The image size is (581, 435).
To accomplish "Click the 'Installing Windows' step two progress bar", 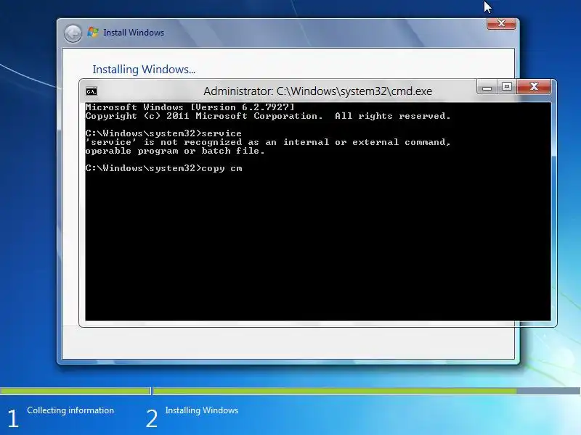I will point(367,391).
